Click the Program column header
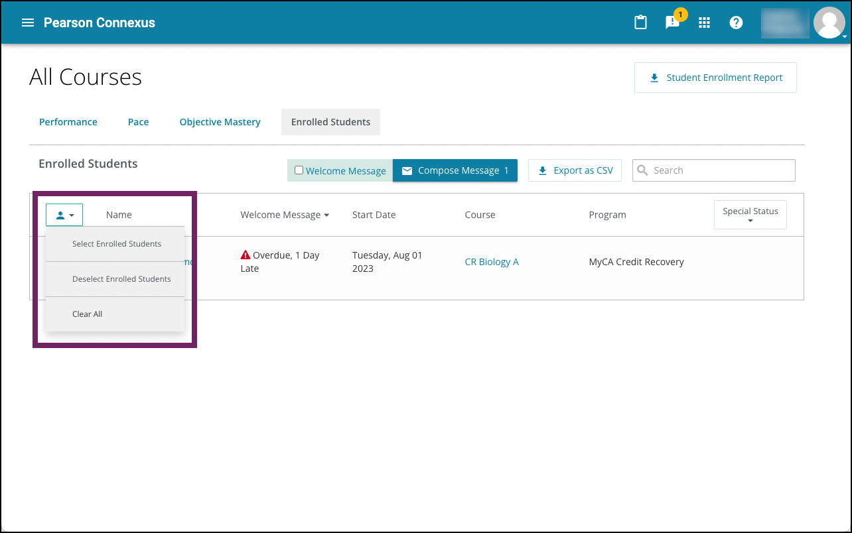Image resolution: width=852 pixels, height=533 pixels. click(607, 215)
